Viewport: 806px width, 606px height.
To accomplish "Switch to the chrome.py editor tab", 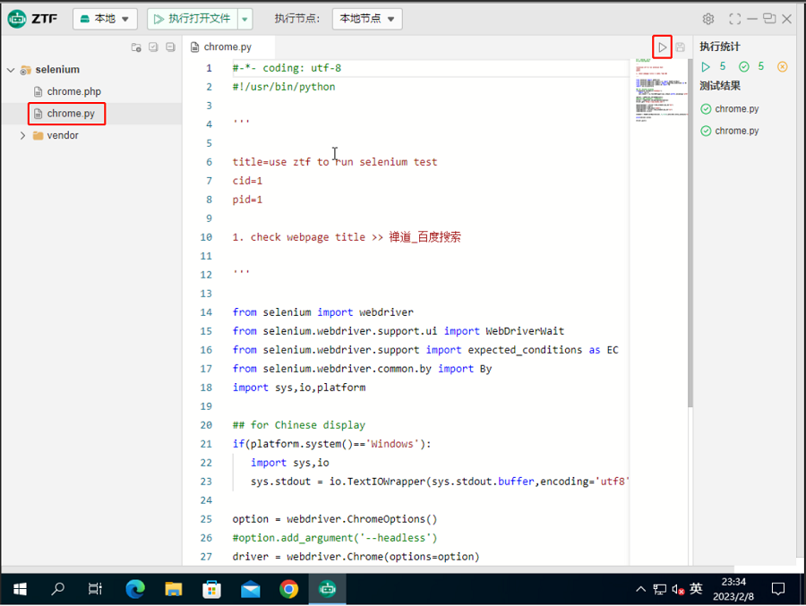I will pos(227,47).
